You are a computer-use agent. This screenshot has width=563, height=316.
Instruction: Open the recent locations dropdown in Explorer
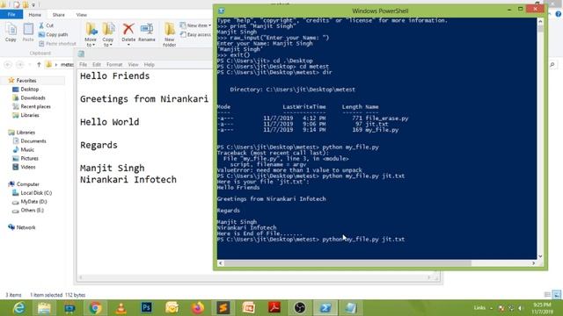click(29, 64)
